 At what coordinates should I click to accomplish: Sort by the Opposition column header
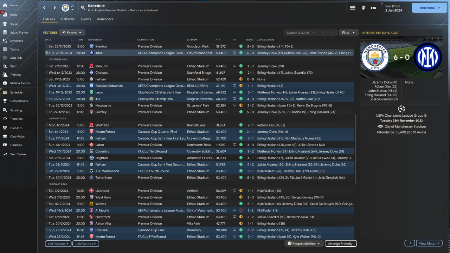95,40
